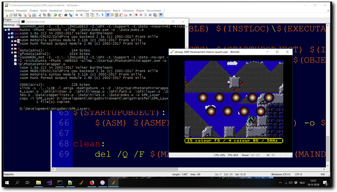Open the Syntaxis menu
Screen dimensions: 337x192
[x=69, y=11]
